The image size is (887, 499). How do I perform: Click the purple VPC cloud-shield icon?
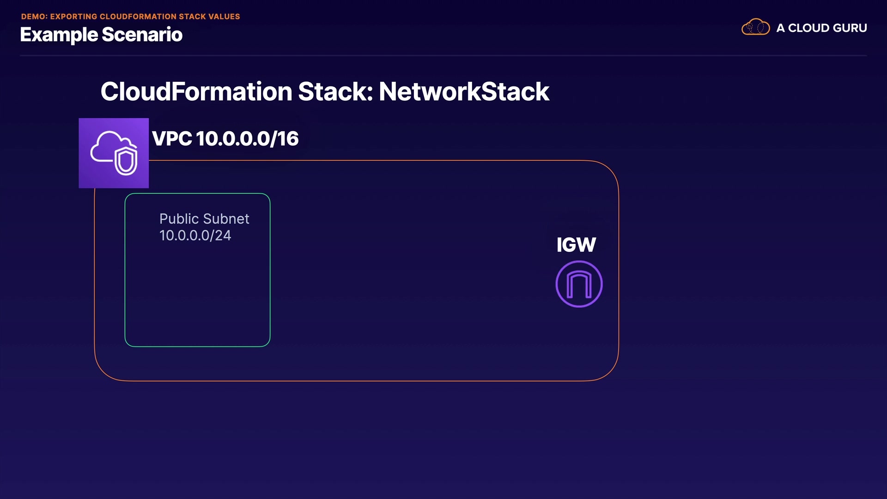[114, 153]
